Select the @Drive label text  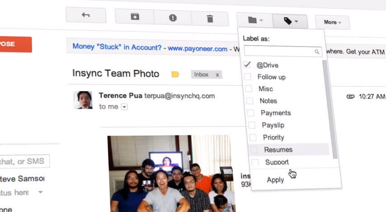pyautogui.click(x=267, y=65)
